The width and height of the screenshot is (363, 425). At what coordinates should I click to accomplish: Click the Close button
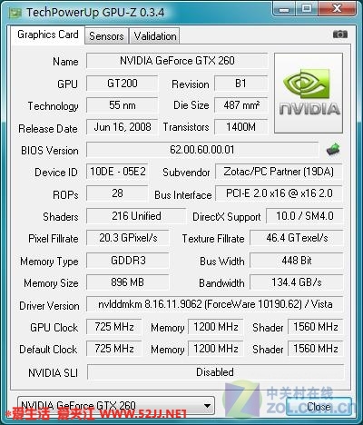click(x=319, y=406)
